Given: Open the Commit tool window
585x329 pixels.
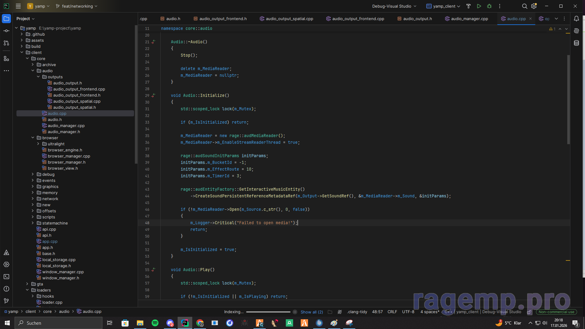Looking at the screenshot, I should click(6, 31).
